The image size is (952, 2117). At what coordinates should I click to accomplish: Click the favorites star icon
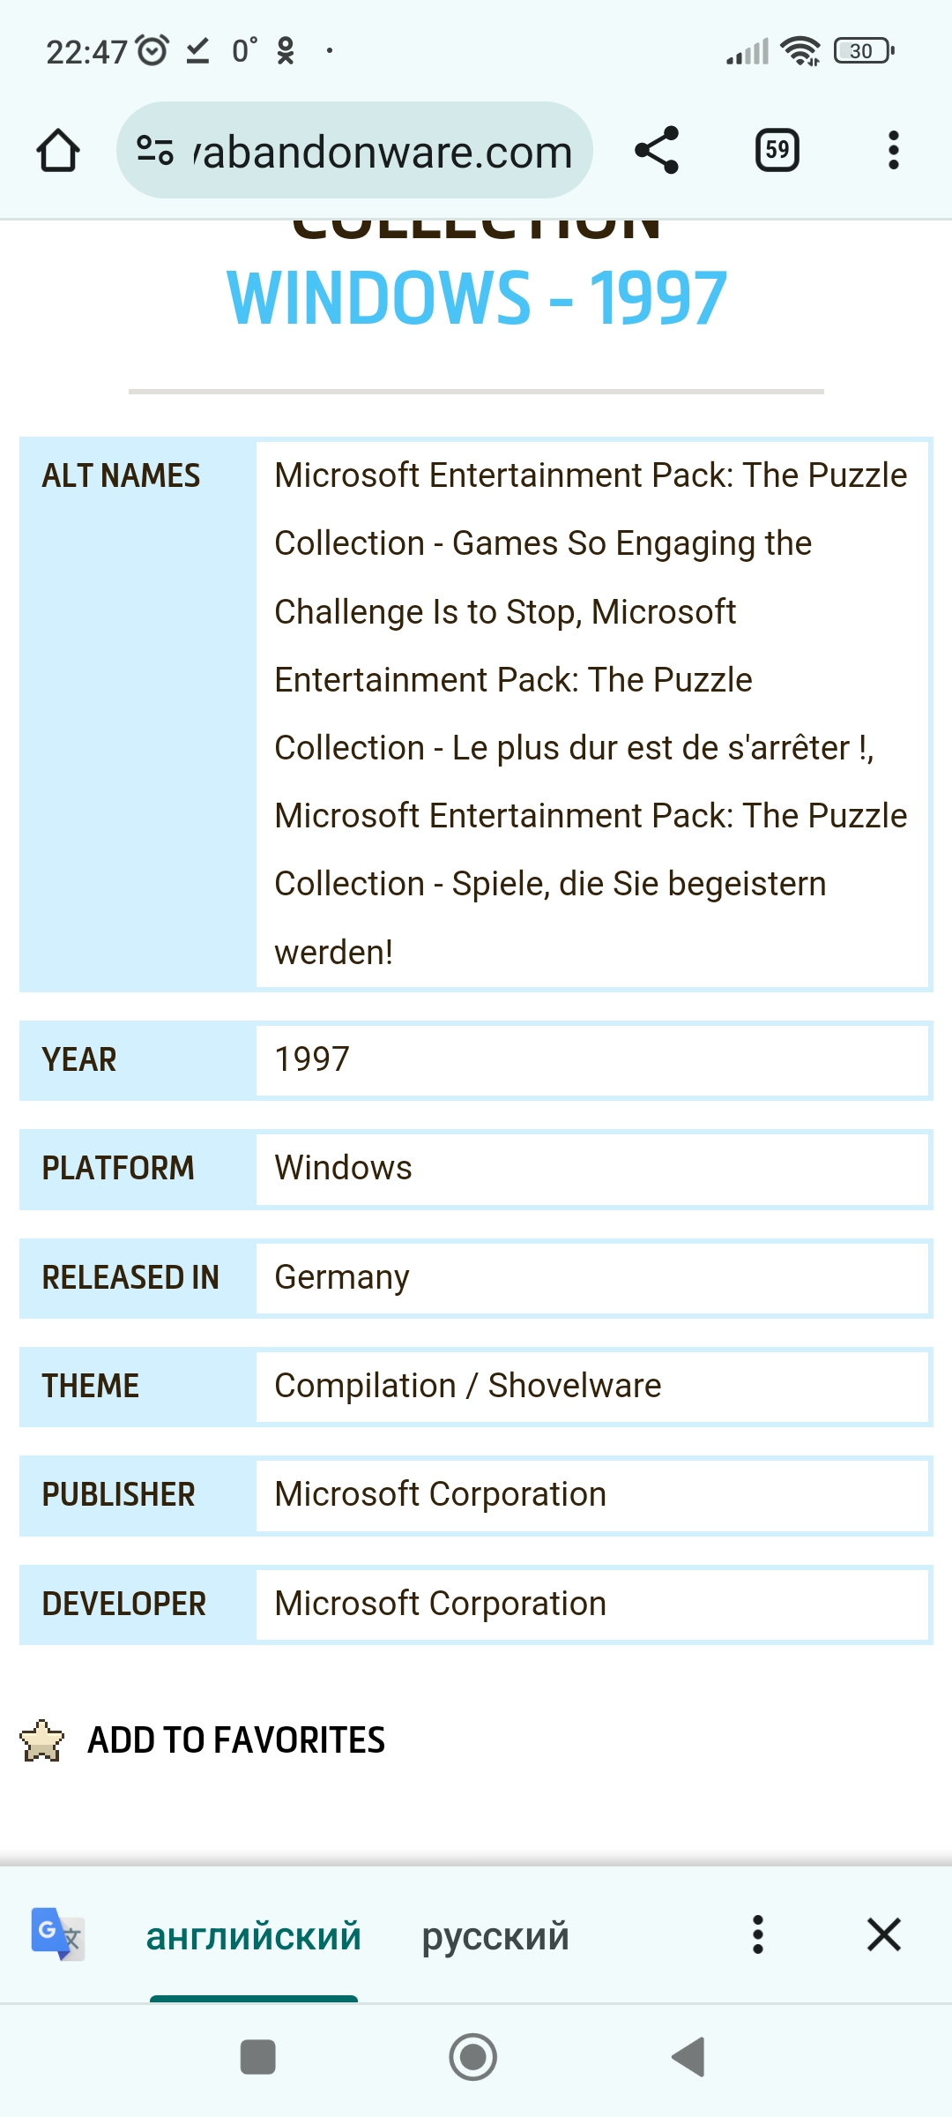pyautogui.click(x=42, y=1740)
